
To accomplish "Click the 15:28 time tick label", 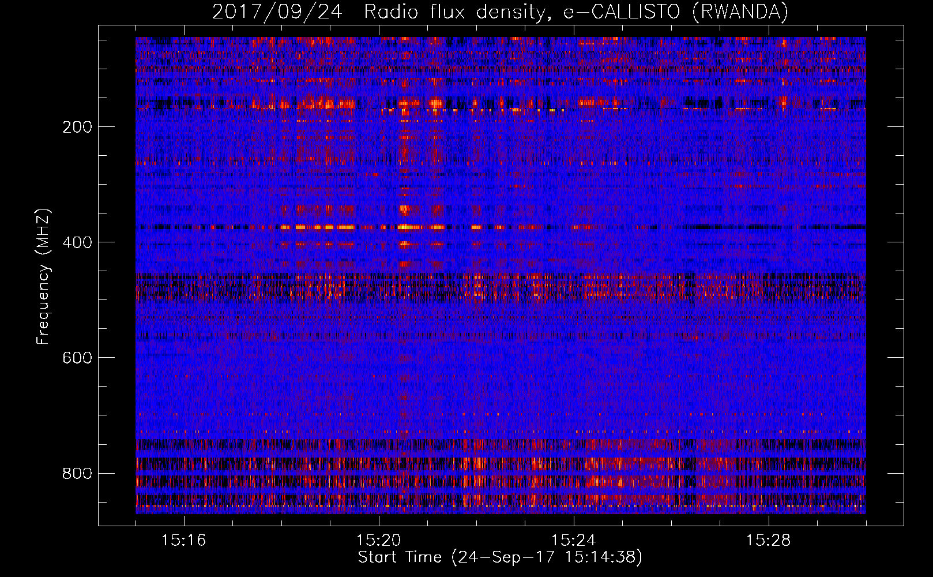I will pos(768,541).
